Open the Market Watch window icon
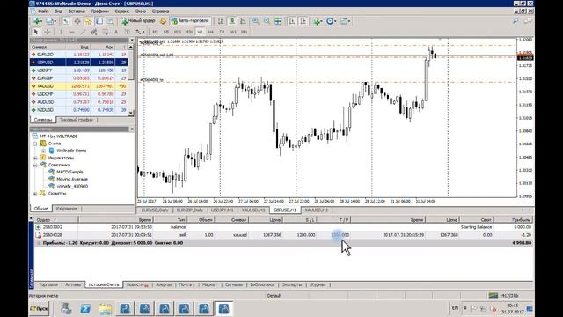 pyautogui.click(x=66, y=21)
